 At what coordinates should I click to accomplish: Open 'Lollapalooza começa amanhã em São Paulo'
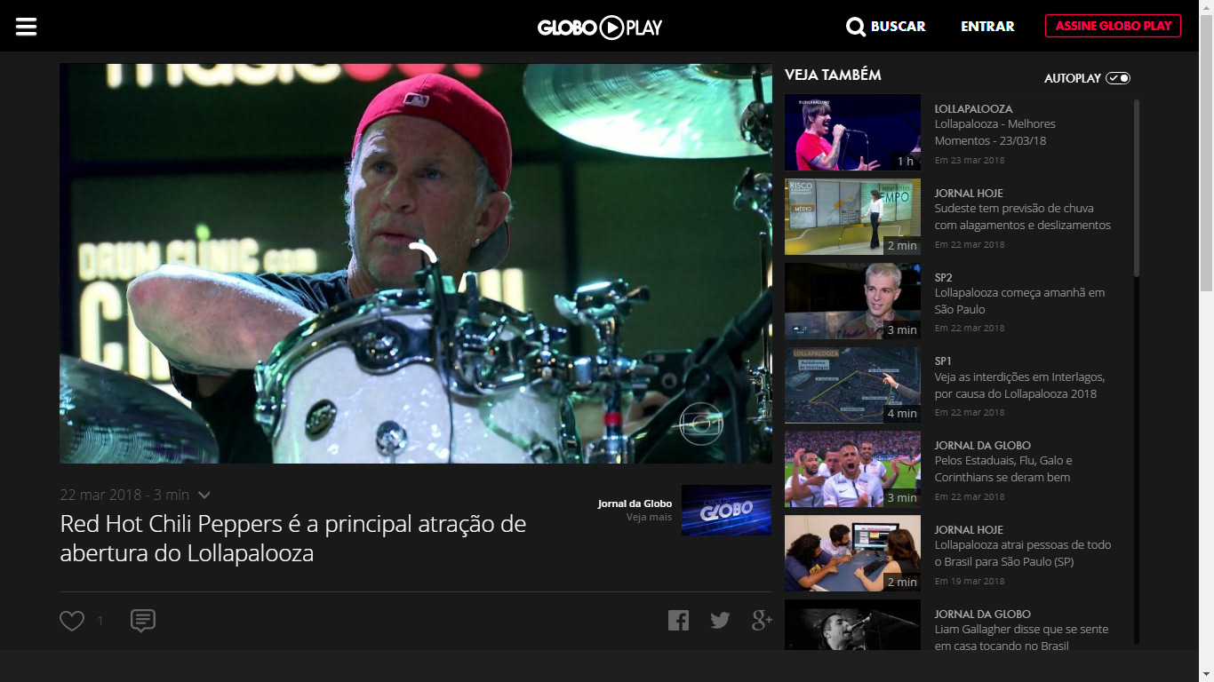point(1019,301)
